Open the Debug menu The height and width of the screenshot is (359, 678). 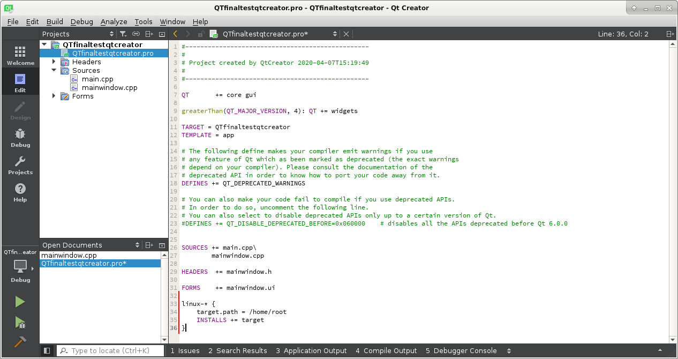[x=81, y=21]
